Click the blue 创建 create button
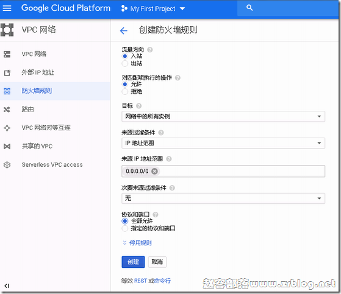Image resolution: width=341 pixels, height=294 pixels. (x=133, y=262)
